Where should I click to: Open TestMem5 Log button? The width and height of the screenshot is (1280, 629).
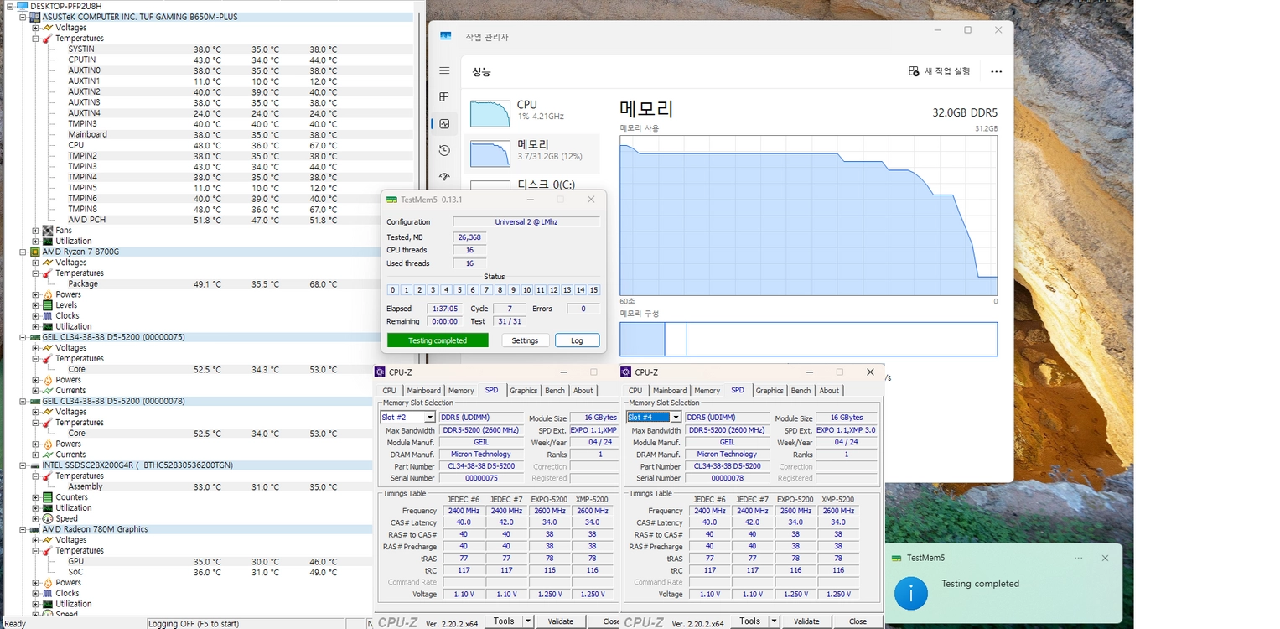pos(577,340)
